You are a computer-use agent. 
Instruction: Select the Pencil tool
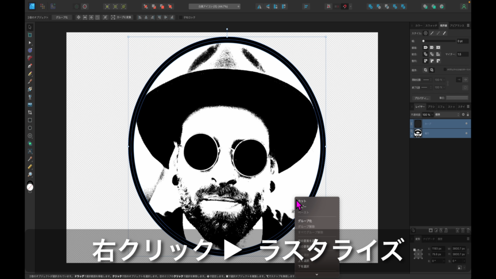tap(30, 74)
